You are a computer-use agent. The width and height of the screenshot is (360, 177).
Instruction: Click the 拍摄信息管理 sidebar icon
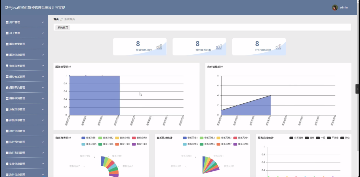[x=7, y=120]
